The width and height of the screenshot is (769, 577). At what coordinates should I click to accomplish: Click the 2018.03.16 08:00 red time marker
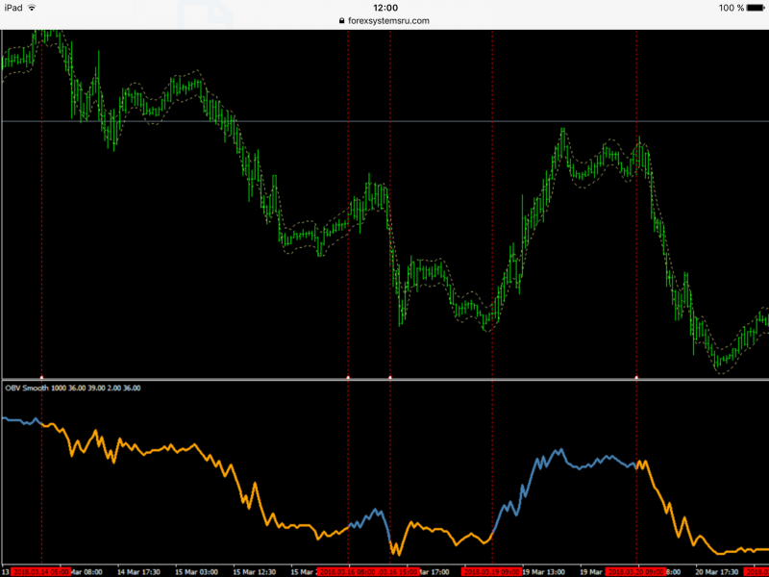click(x=348, y=572)
